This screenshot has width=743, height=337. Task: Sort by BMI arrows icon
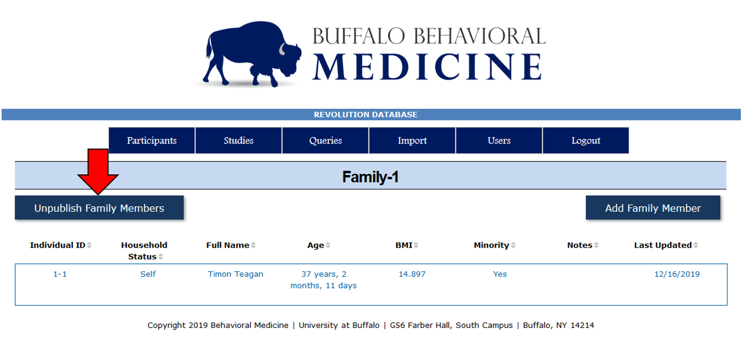(416, 245)
